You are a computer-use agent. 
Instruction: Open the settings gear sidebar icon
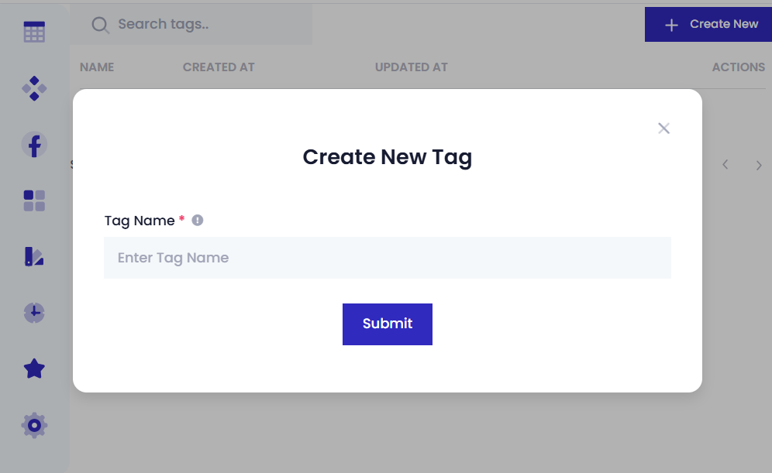pyautogui.click(x=34, y=425)
